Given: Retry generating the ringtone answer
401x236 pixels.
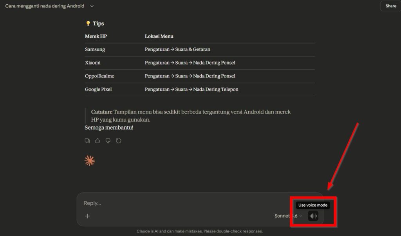Looking at the screenshot, I should coord(119,141).
